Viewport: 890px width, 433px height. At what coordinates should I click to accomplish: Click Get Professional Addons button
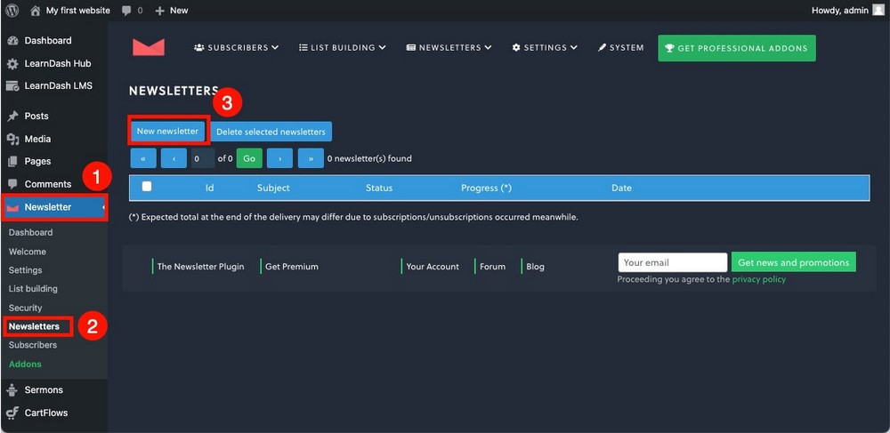point(736,49)
